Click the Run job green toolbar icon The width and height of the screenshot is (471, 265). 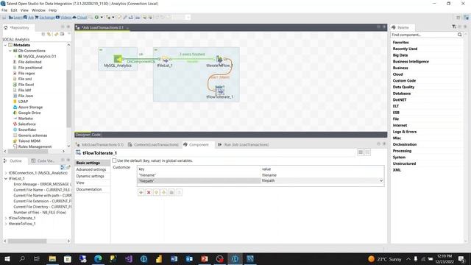coord(96,18)
